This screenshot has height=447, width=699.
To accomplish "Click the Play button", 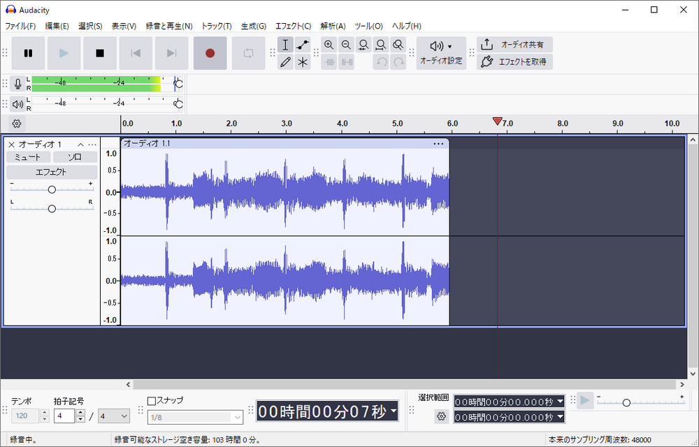I will point(64,53).
